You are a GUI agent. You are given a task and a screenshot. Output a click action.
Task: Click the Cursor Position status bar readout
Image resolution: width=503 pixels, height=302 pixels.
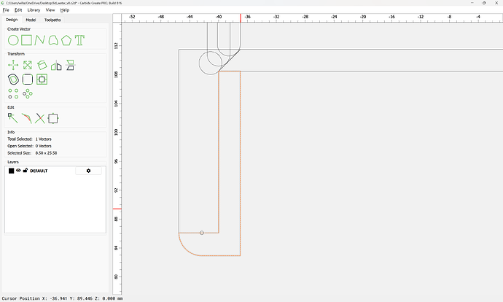coord(62,298)
